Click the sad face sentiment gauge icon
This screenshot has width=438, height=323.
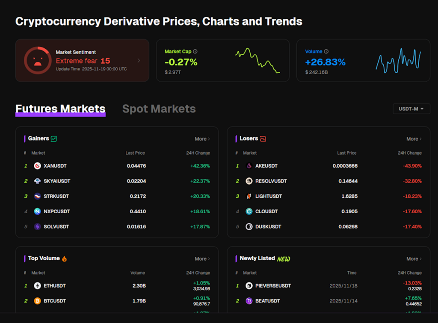tap(38, 60)
